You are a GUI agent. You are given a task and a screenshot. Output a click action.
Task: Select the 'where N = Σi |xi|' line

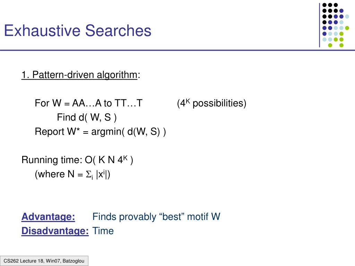click(x=72, y=175)
